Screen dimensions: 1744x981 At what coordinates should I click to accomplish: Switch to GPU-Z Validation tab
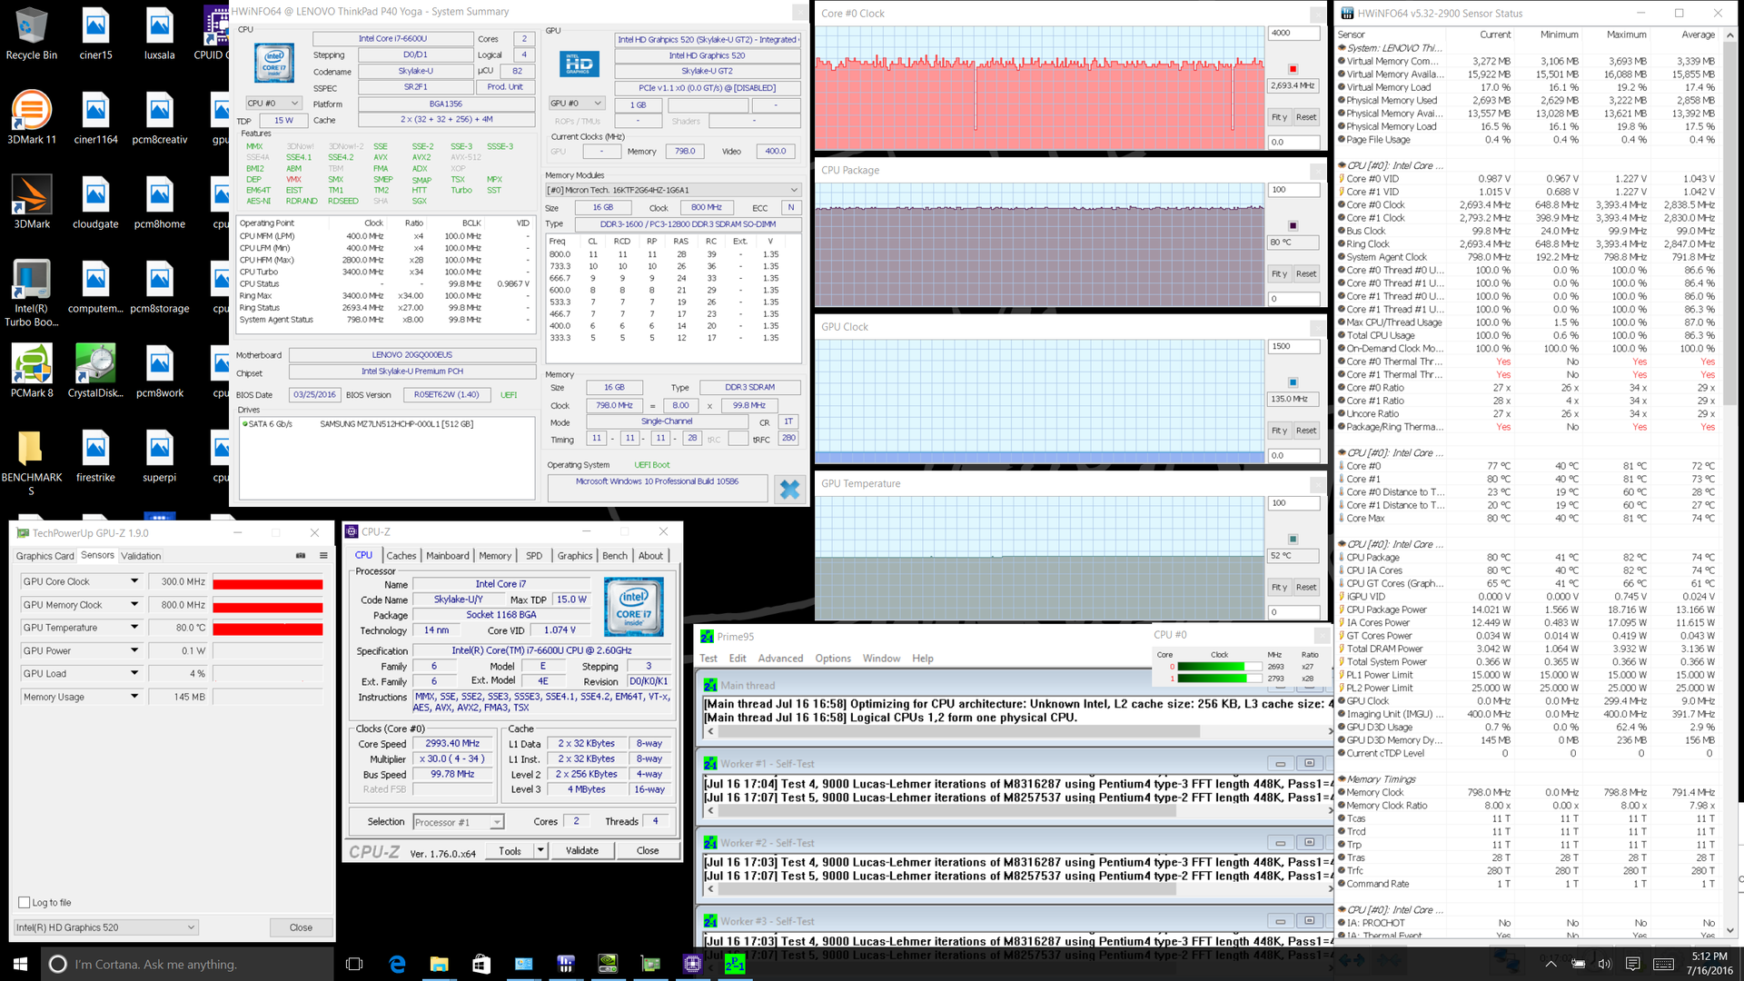coord(141,556)
